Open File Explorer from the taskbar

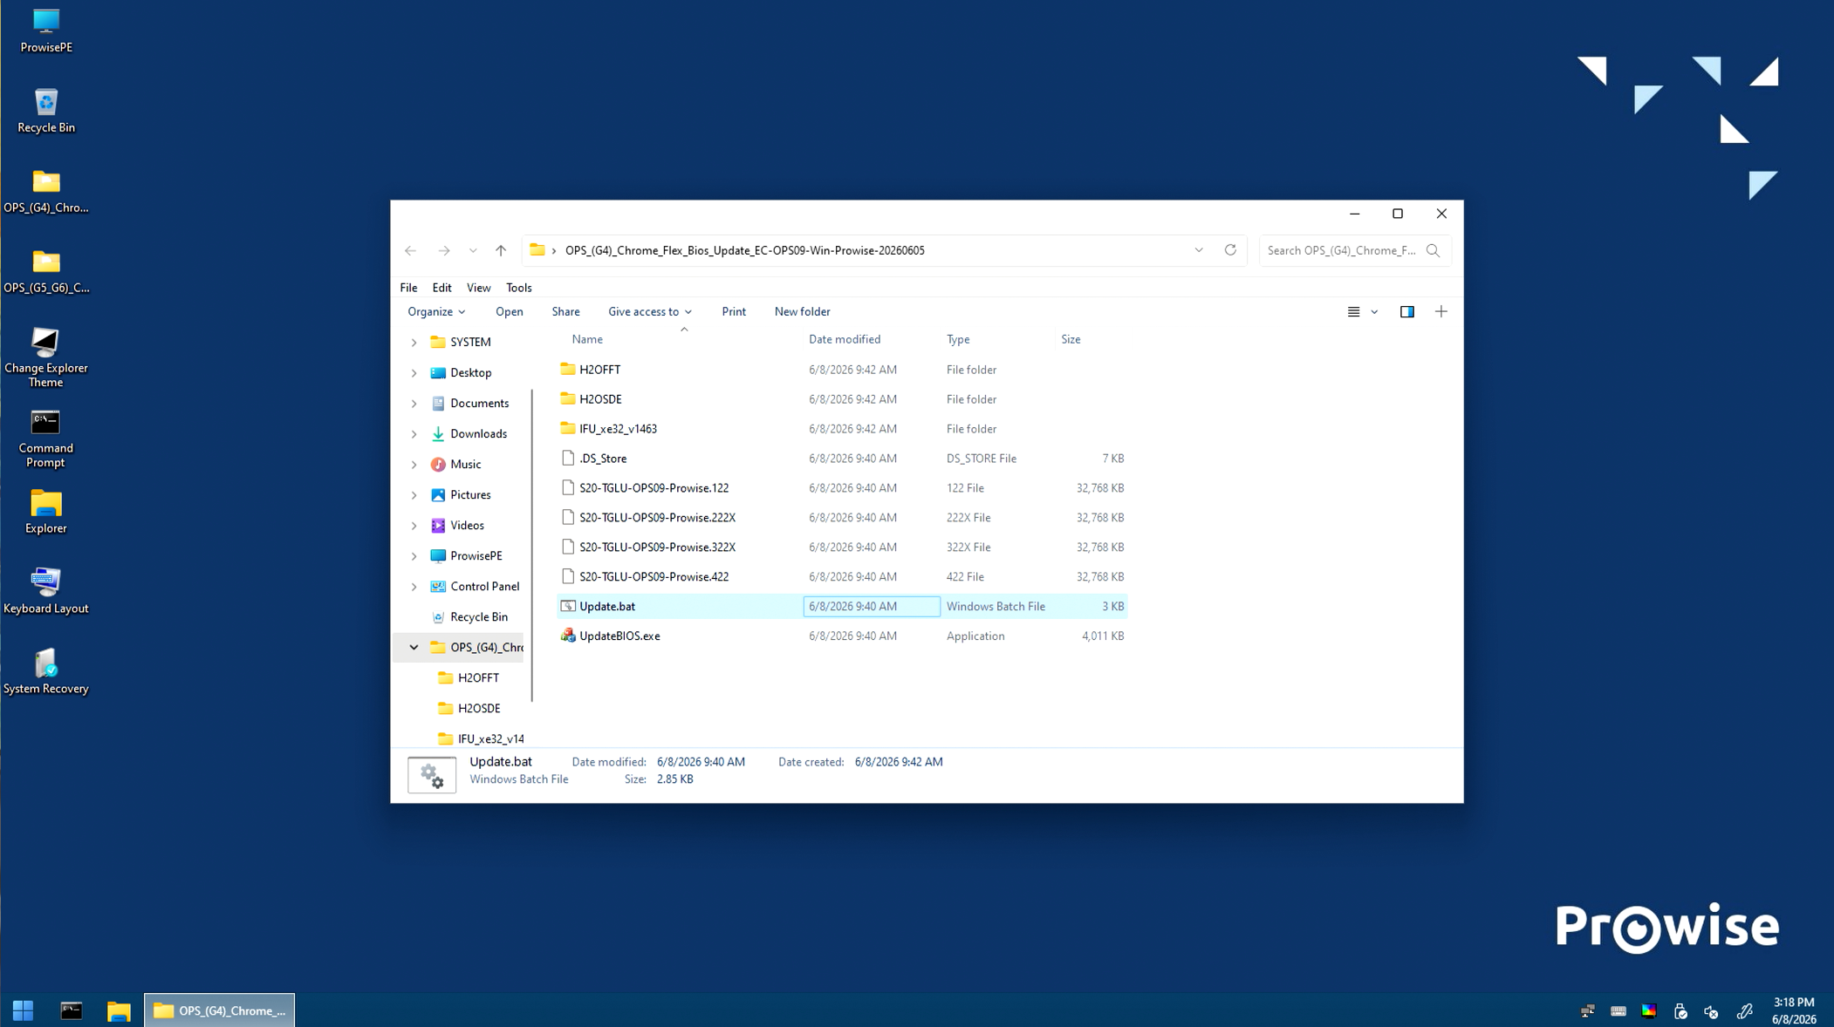click(119, 1010)
